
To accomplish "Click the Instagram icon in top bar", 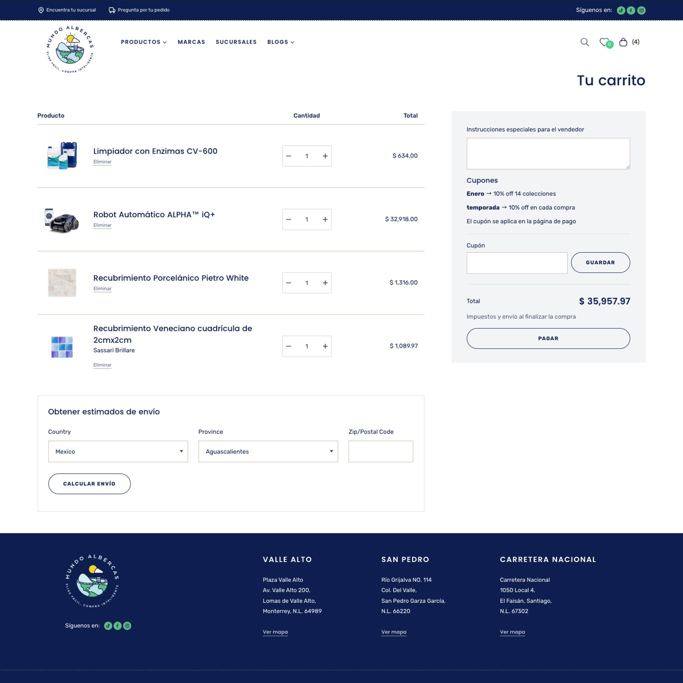I will point(641,10).
